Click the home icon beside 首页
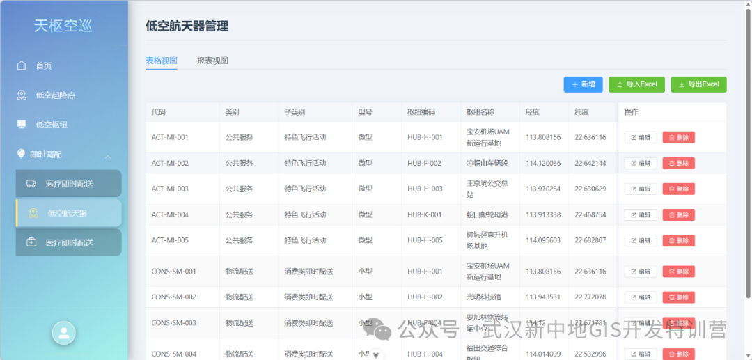Screen dimensions: 752x360 (x=22, y=65)
